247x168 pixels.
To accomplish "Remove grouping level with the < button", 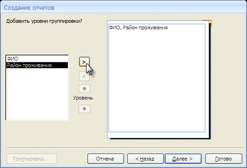I will 84,76.
